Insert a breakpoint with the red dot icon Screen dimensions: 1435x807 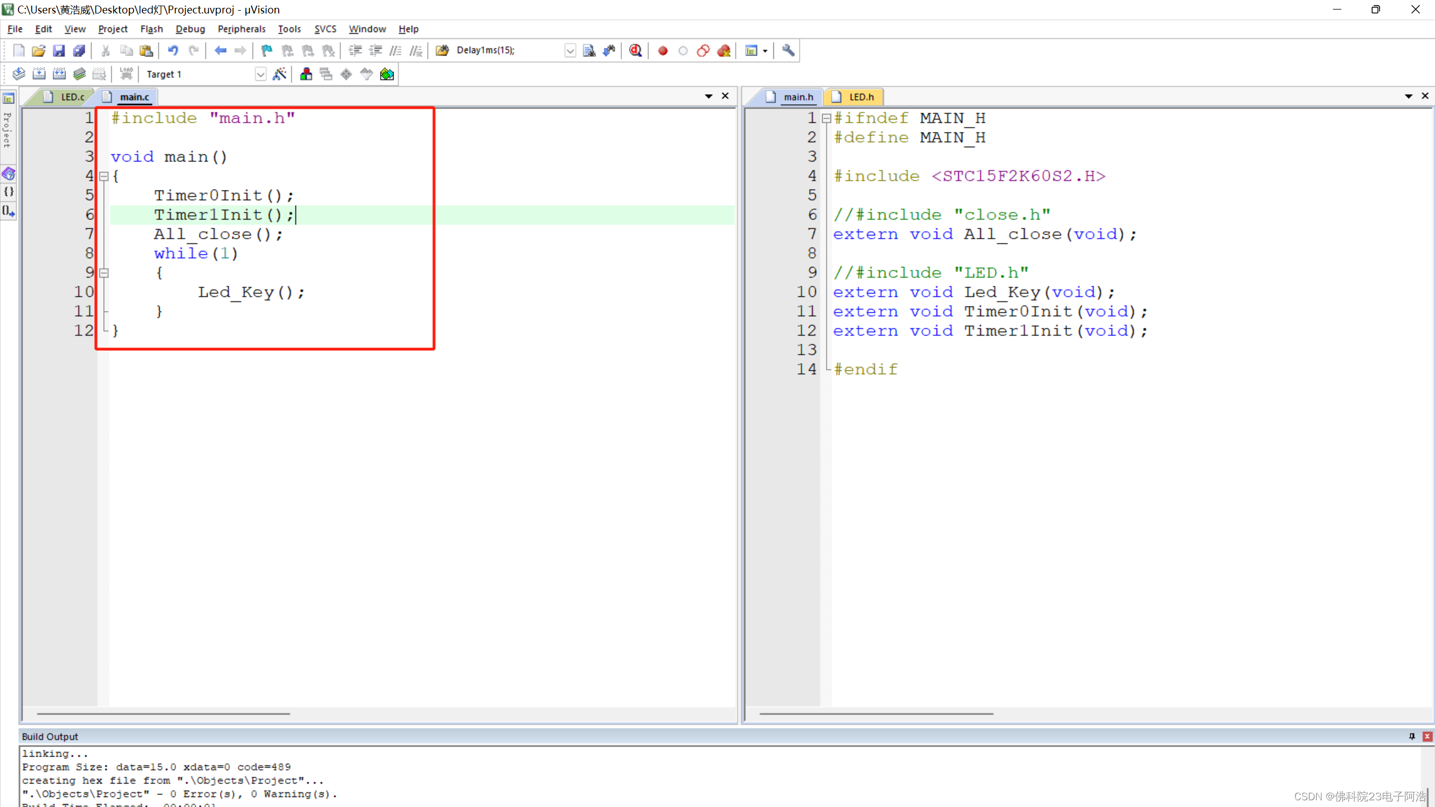(662, 50)
